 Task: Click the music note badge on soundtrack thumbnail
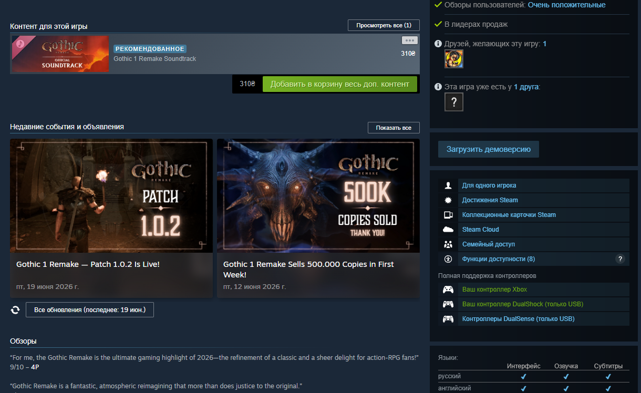click(20, 43)
